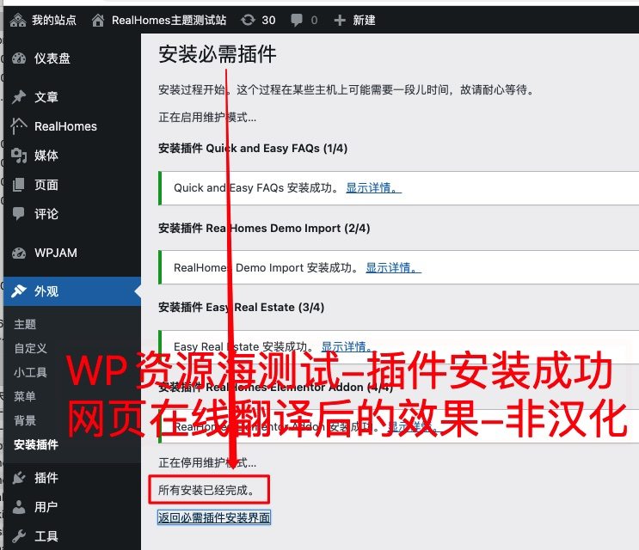Open the comments bubble icon in admin bar

pyautogui.click(x=297, y=20)
